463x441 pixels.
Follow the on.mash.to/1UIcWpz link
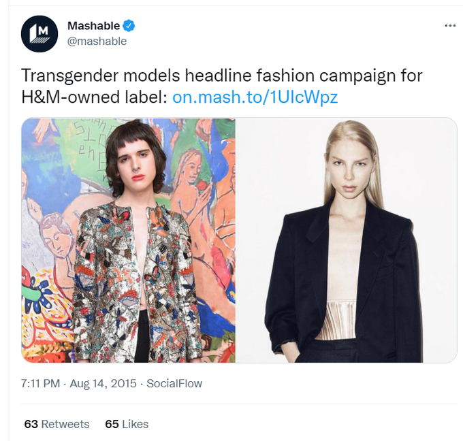click(255, 97)
